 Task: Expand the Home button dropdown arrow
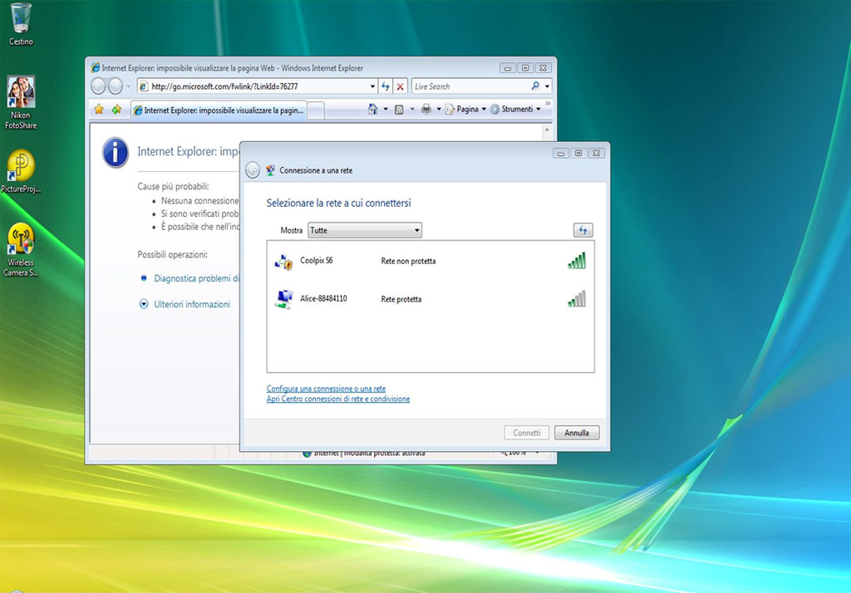(386, 109)
